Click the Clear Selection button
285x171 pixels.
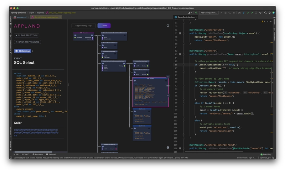pos(26,35)
